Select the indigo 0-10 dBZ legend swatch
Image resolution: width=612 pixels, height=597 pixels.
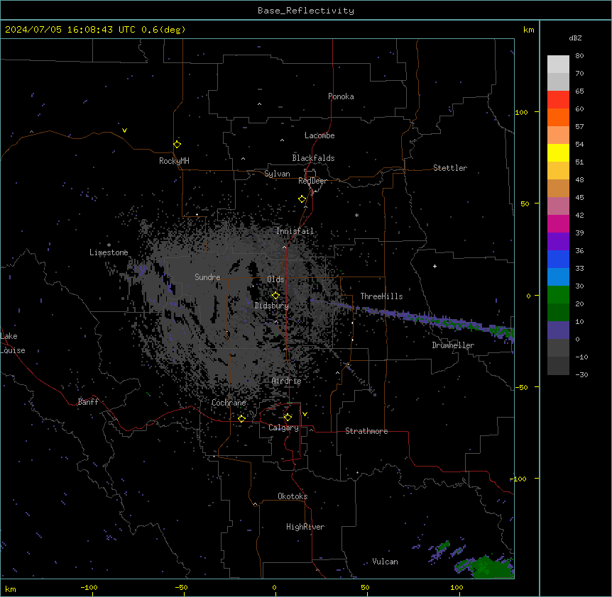pos(558,330)
